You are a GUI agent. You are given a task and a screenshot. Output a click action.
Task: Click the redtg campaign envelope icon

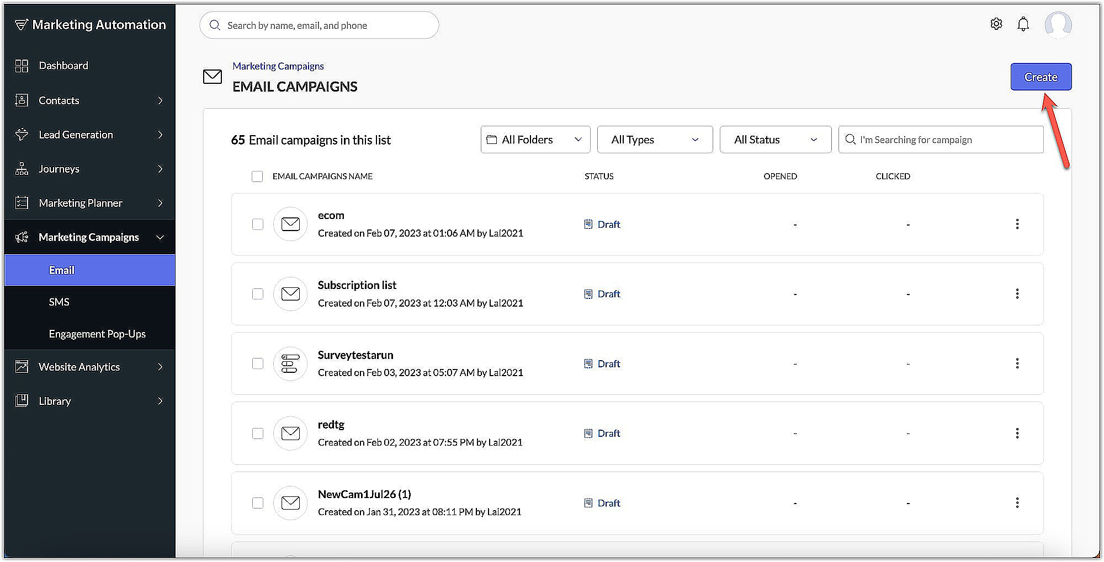290,433
